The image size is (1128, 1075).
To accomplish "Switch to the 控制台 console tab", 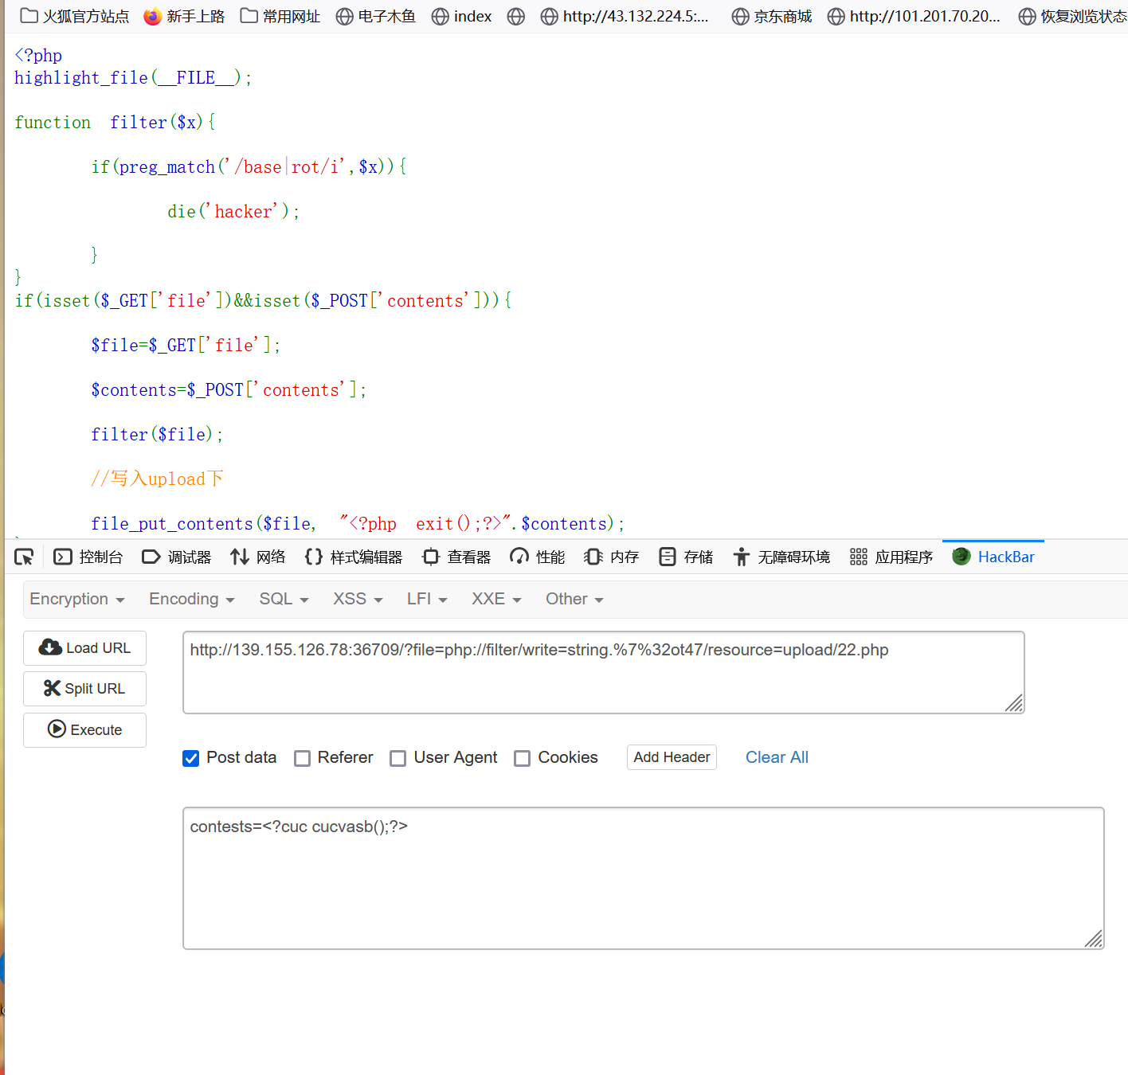I will click(88, 557).
